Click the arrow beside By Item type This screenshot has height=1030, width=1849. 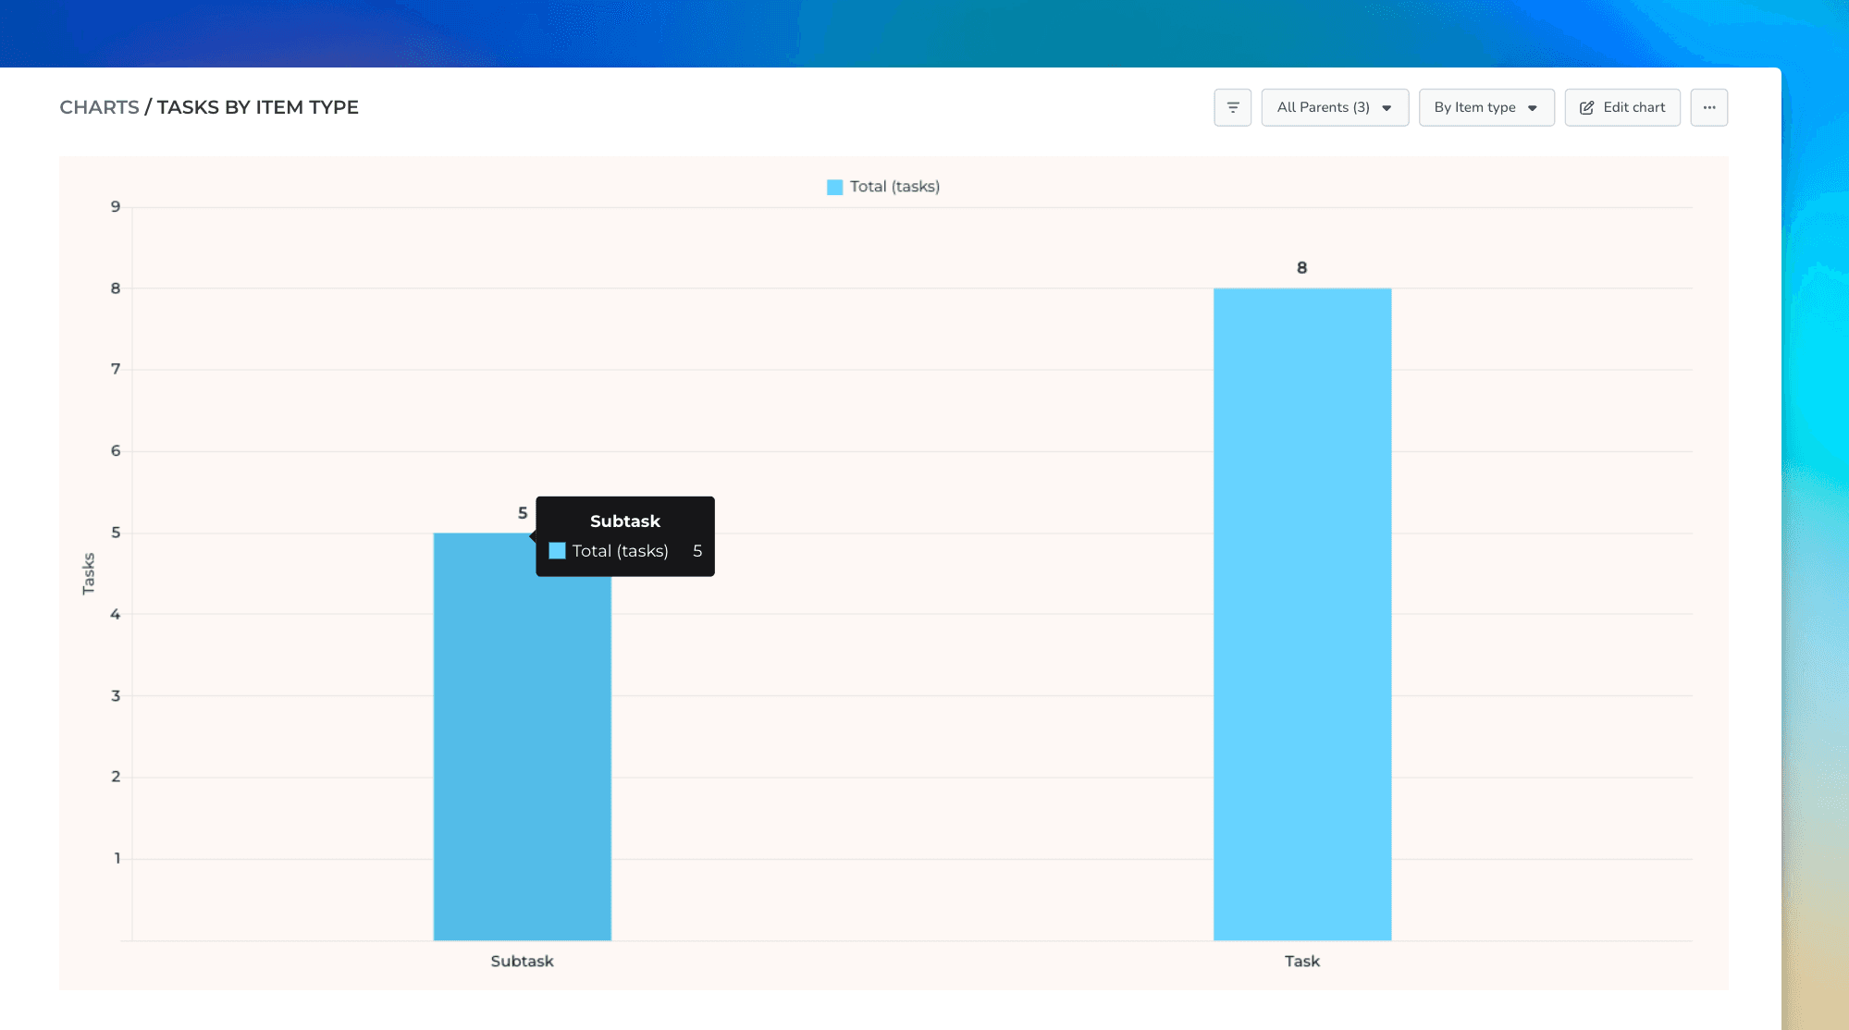coord(1533,108)
